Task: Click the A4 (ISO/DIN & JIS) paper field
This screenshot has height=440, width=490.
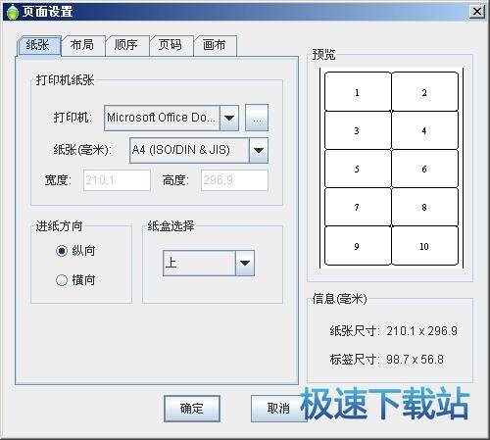Action: pos(189,150)
